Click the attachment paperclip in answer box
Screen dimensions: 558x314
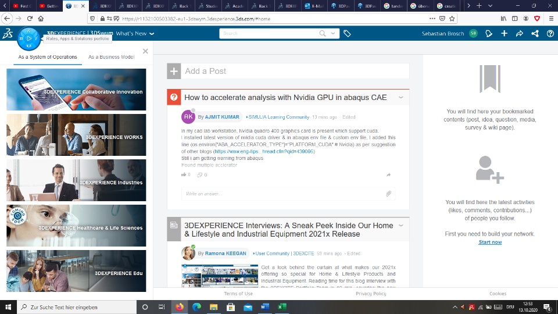[389, 193]
